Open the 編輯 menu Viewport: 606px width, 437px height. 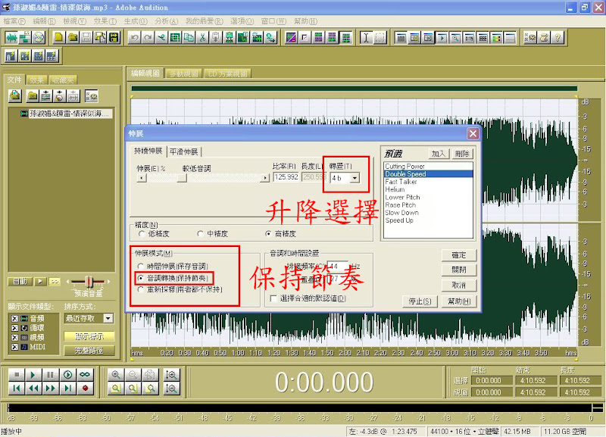45,21
